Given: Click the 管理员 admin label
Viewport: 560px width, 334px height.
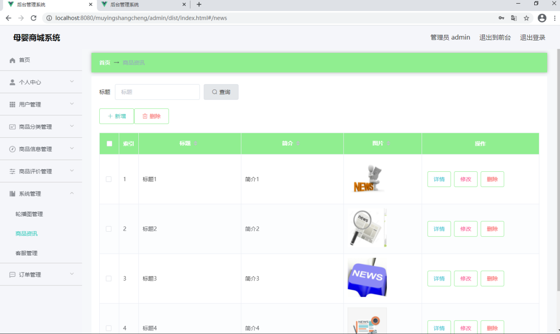Looking at the screenshot, I should point(450,38).
